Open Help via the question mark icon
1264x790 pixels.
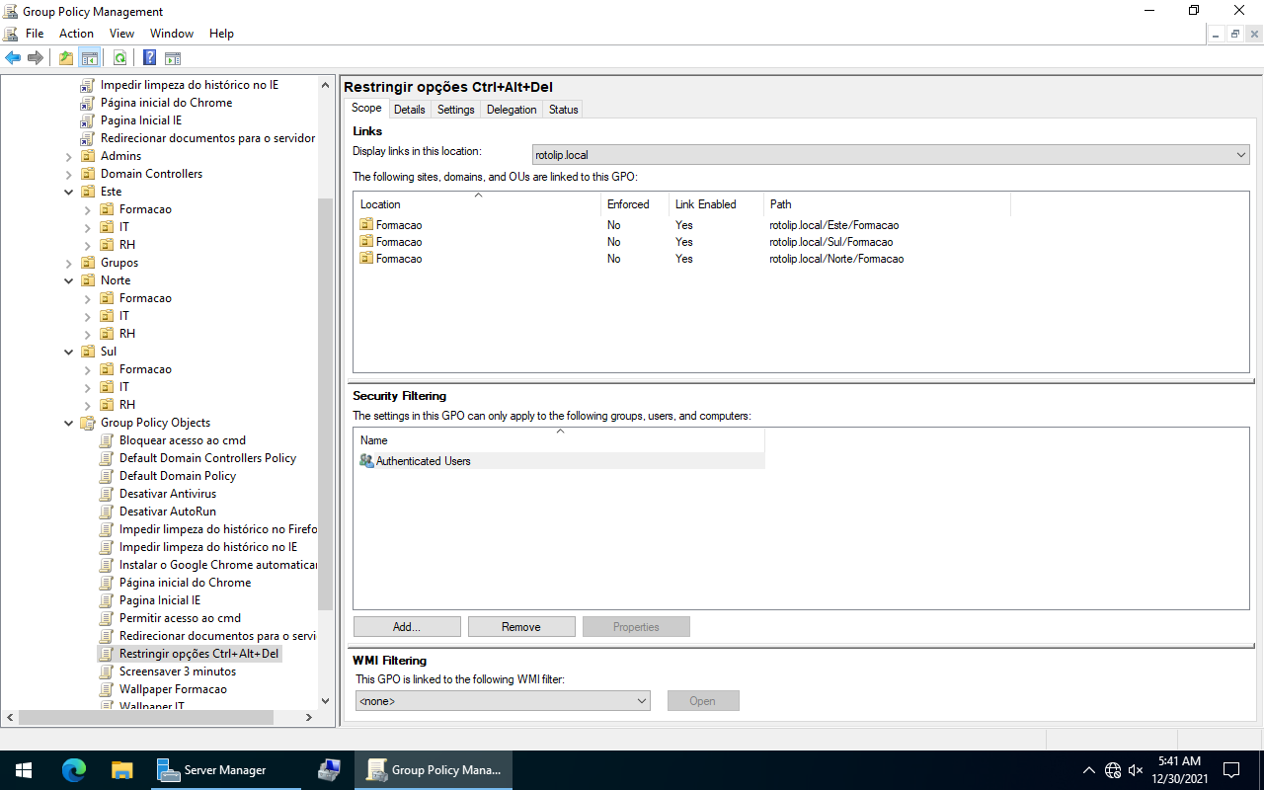pos(150,58)
